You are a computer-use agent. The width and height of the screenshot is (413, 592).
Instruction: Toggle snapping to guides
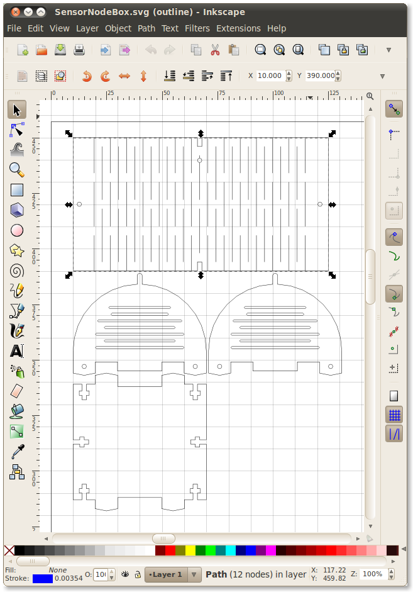coord(394,434)
